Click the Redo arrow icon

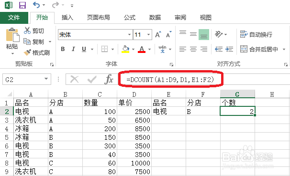click(56, 5)
